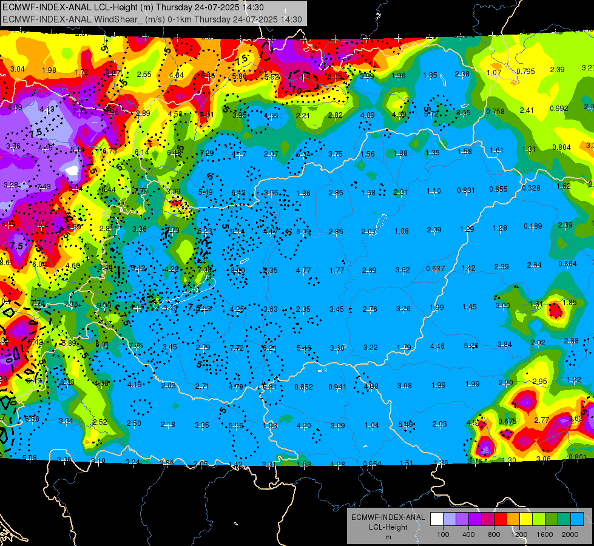The width and height of the screenshot is (594, 546).
Task: Click wind shear value '0.831'
Action: (466, 190)
